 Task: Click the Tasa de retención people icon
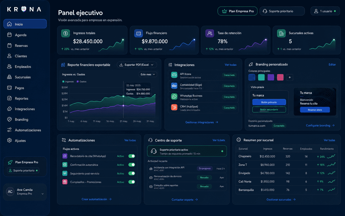click(x=210, y=33)
